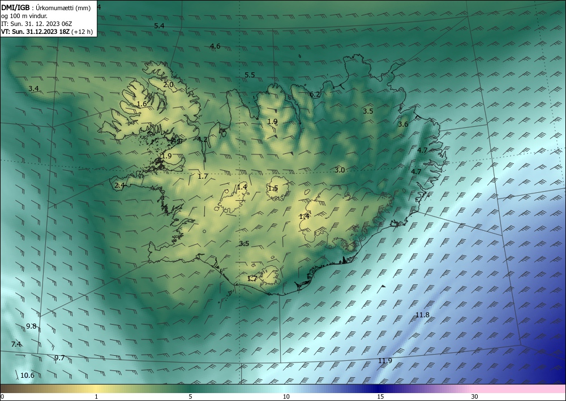Screen dimensions: 566x401
Task: Click the 5.5 value off the north coast
Action: (x=250, y=75)
